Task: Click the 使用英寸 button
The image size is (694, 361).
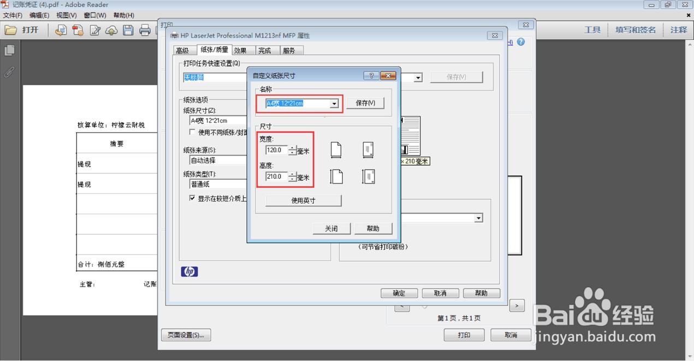Action: coord(304,200)
